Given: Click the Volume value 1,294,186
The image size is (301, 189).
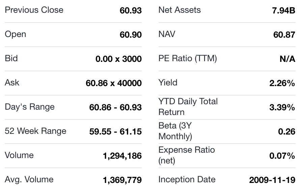Looking at the screenshot, I should pos(122,156).
